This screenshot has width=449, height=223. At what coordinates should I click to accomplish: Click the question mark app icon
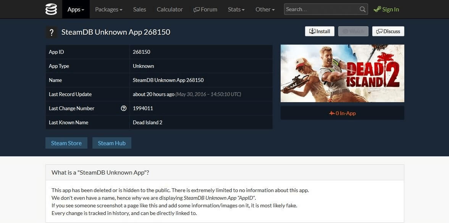click(x=52, y=32)
